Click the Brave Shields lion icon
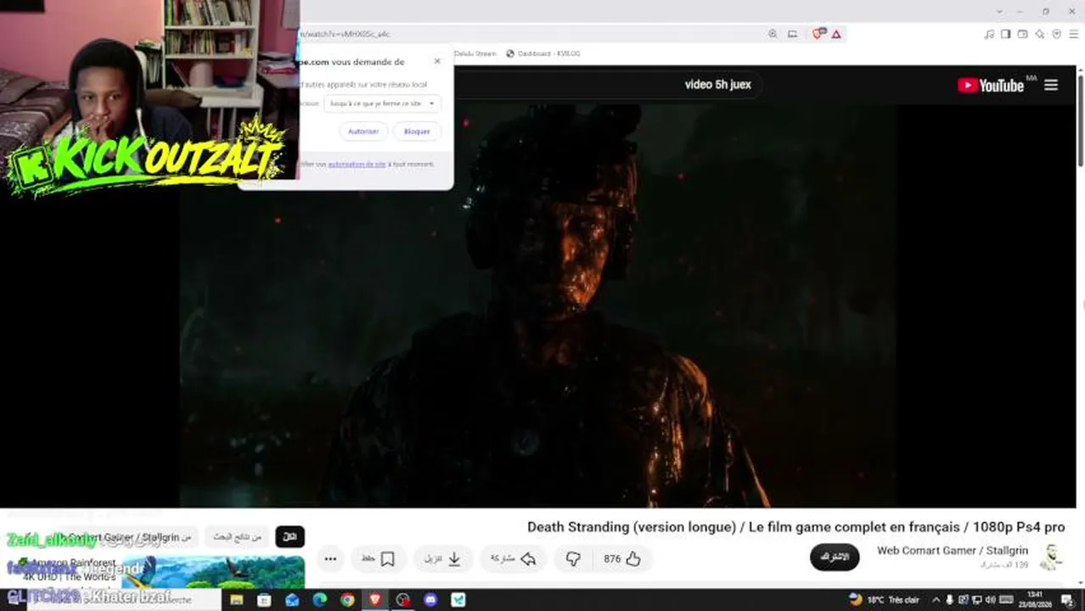This screenshot has width=1085, height=611. (818, 34)
